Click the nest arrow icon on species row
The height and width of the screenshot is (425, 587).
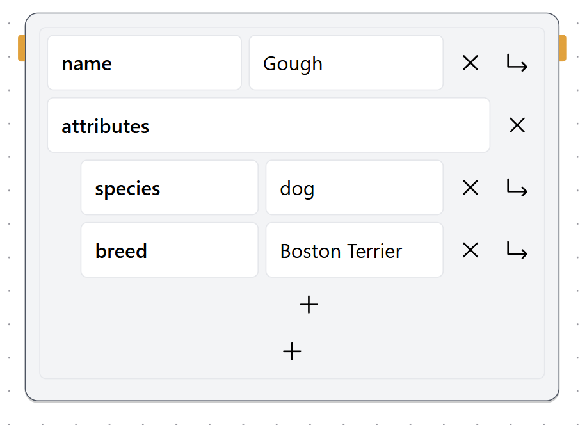click(517, 188)
